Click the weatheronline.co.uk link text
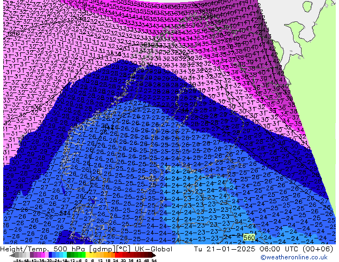The height and width of the screenshot is (262, 339). (294, 257)
